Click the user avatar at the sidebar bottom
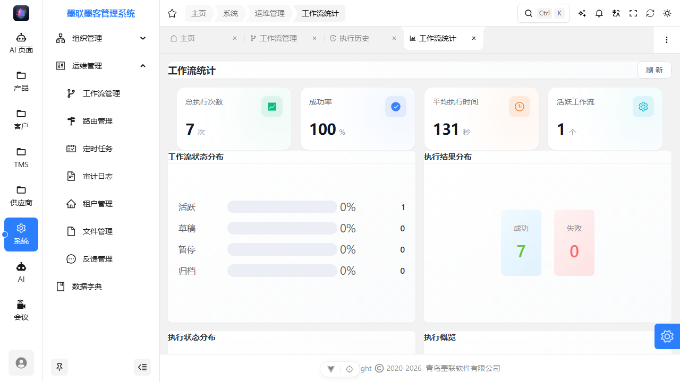This screenshot has height=382, width=680. pyautogui.click(x=21, y=363)
